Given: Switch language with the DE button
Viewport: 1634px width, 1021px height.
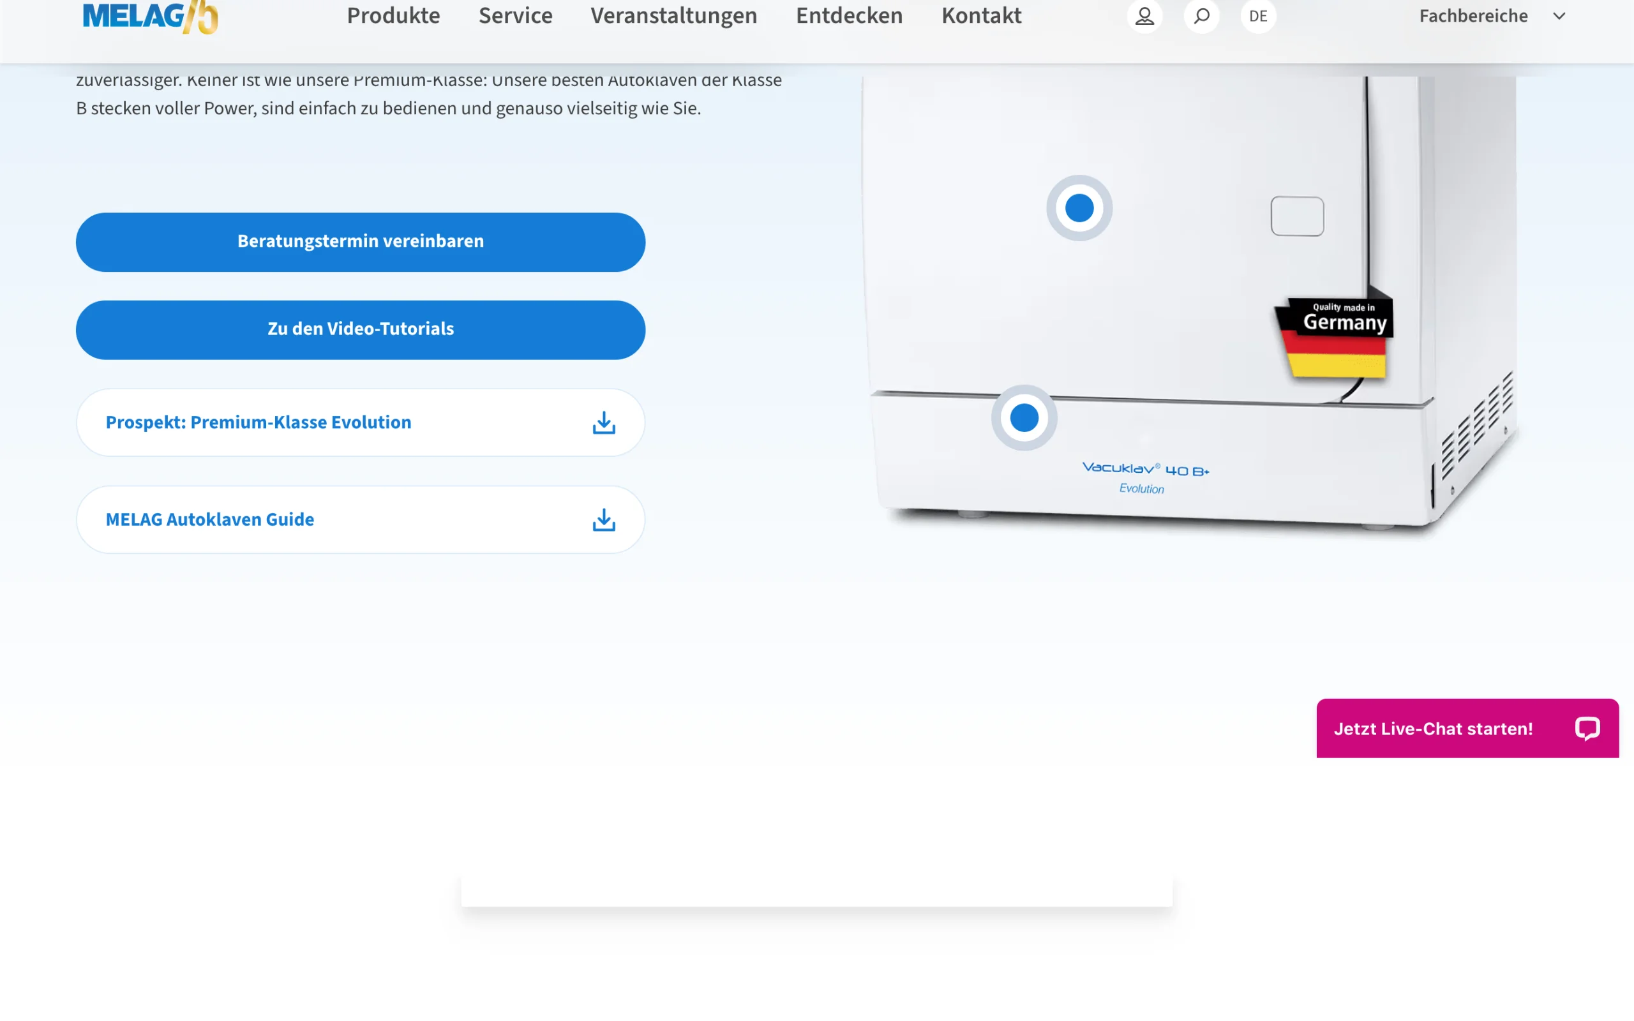Looking at the screenshot, I should point(1259,15).
